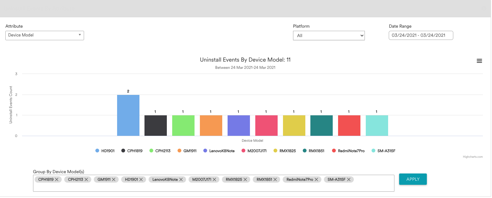Remove RMX1851 tag via its X icon
492x198 pixels.
(275, 179)
